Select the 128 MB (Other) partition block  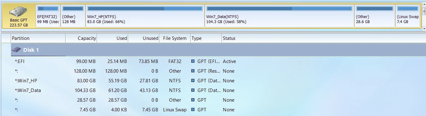pyautogui.click(x=73, y=16)
